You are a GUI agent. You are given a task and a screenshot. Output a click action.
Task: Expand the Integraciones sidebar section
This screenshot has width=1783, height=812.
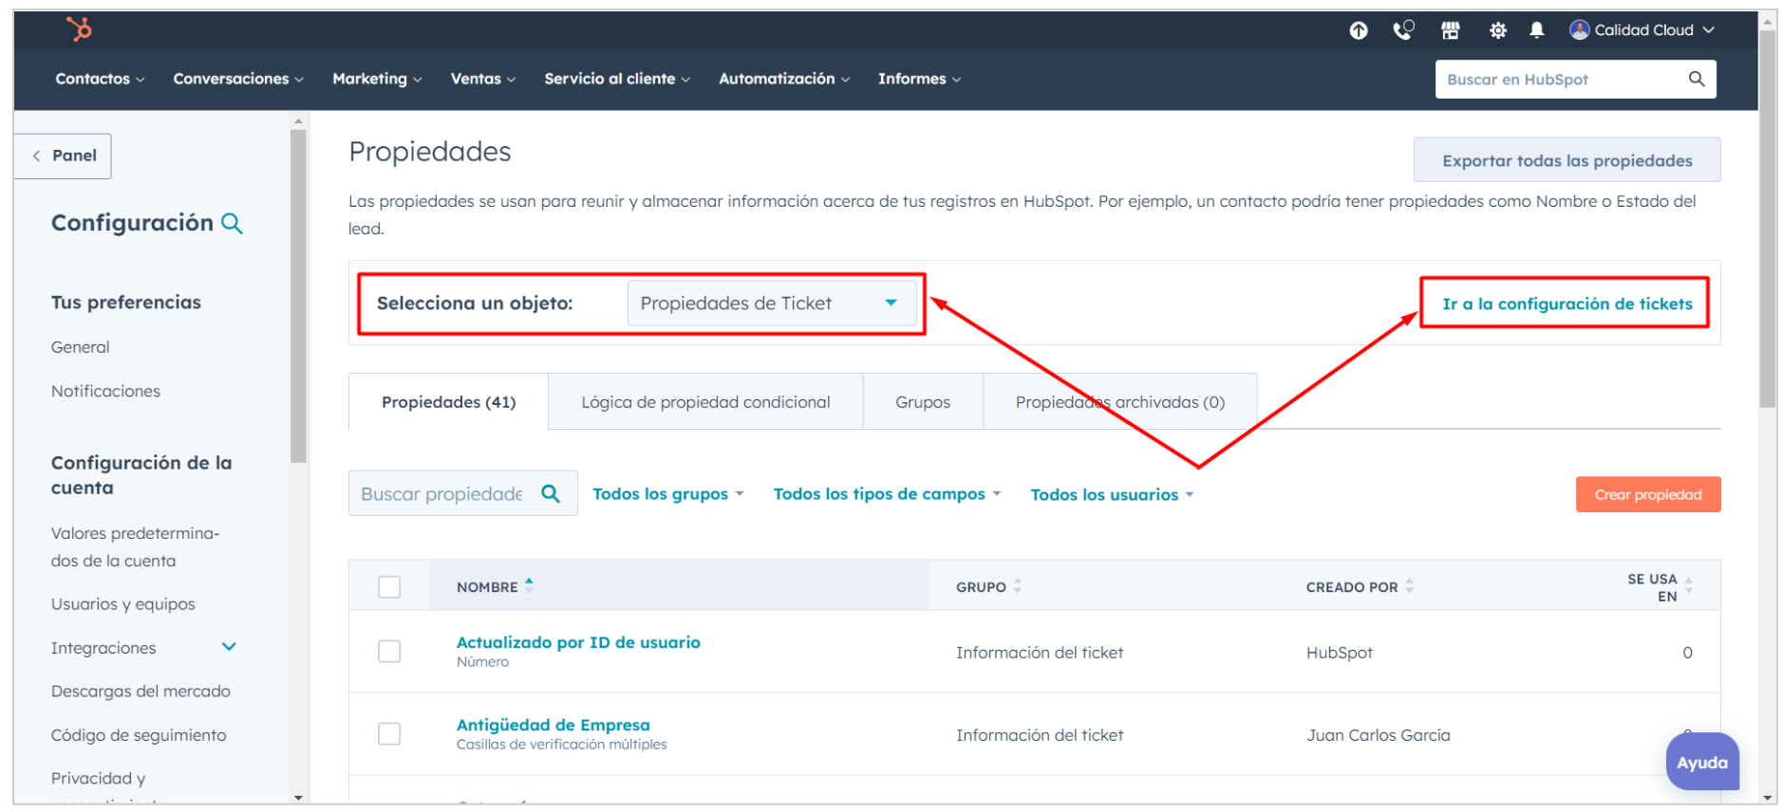tap(228, 648)
